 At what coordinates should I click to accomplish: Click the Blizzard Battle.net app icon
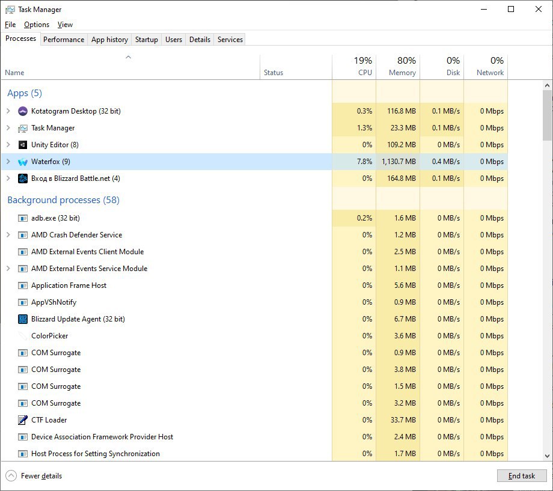pos(23,178)
